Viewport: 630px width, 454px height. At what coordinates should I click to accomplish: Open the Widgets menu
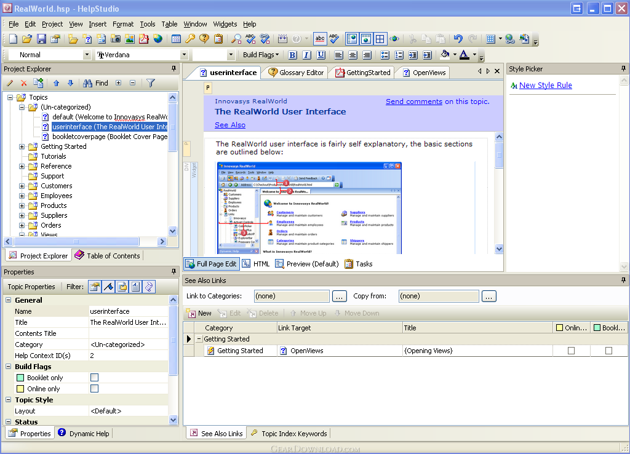[x=225, y=24]
